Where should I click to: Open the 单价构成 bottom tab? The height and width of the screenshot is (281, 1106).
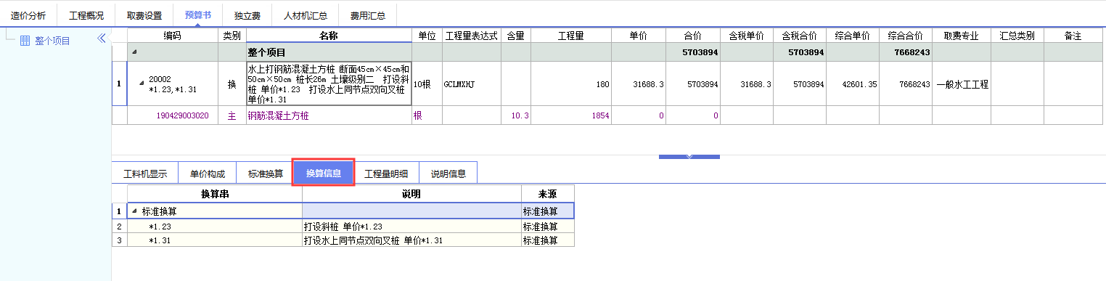pyautogui.click(x=208, y=174)
